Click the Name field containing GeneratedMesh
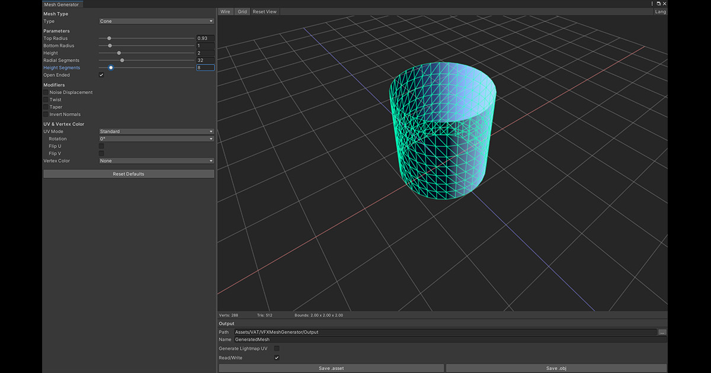711x373 pixels. (450, 340)
